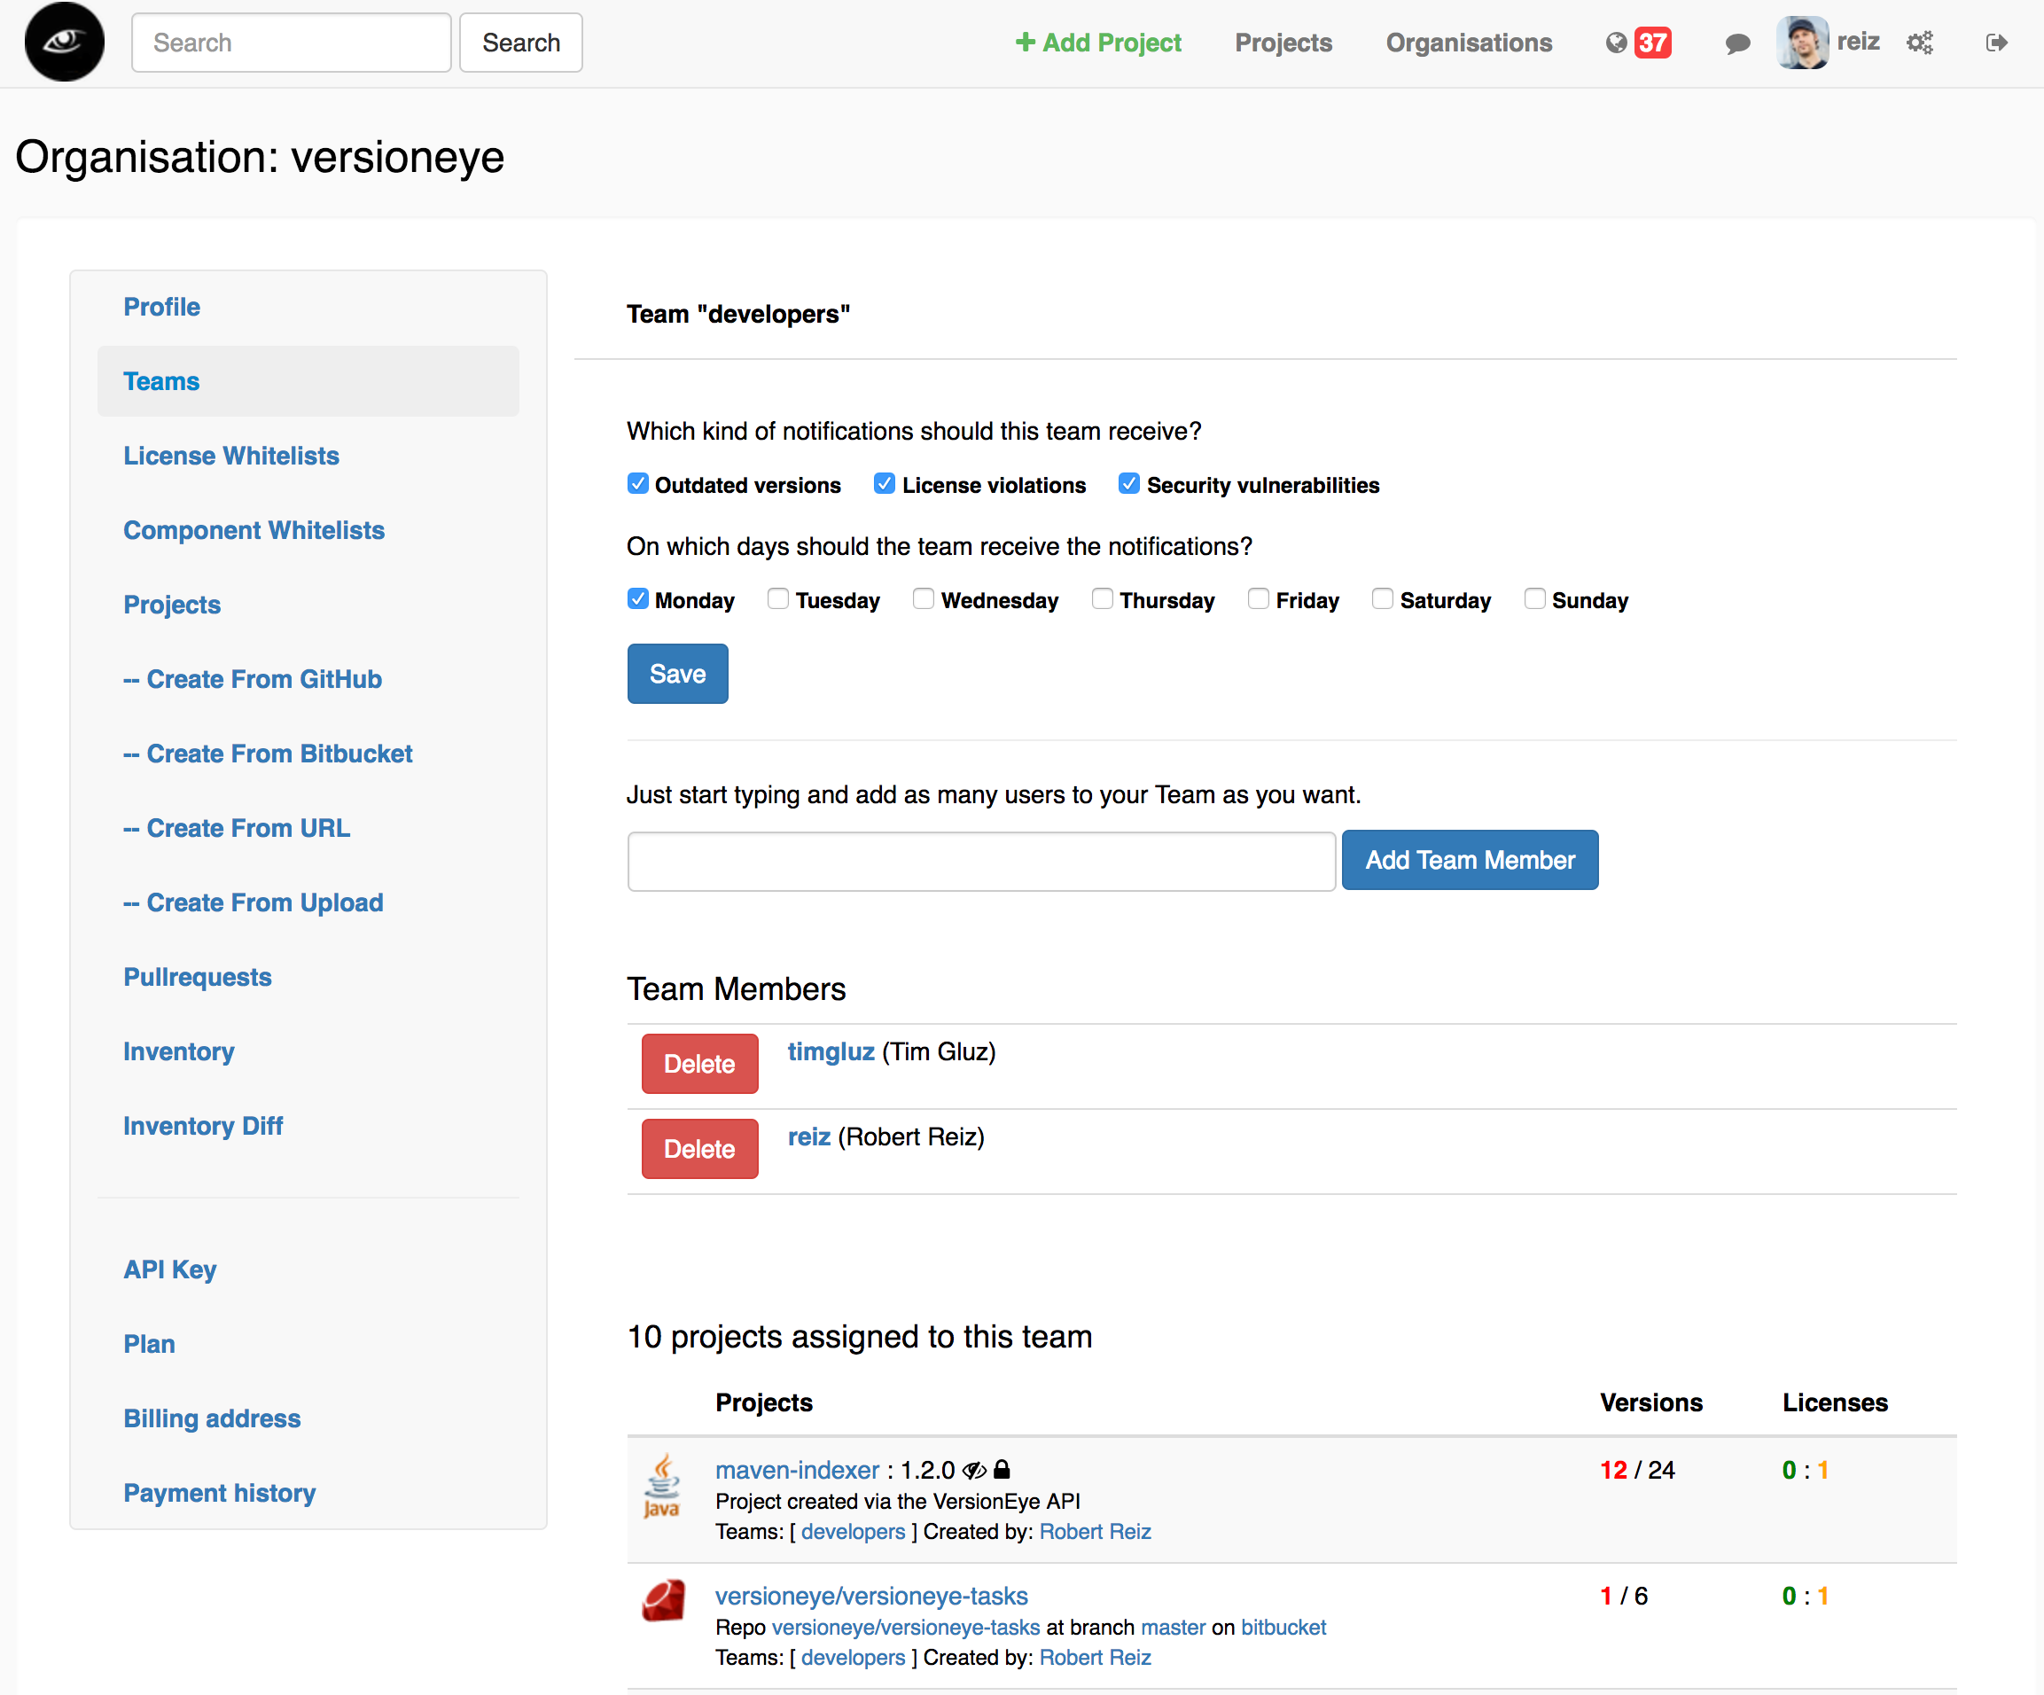Viewport: 2044px width, 1695px height.
Task: Open the reiz user avatar picture
Action: click(1802, 43)
